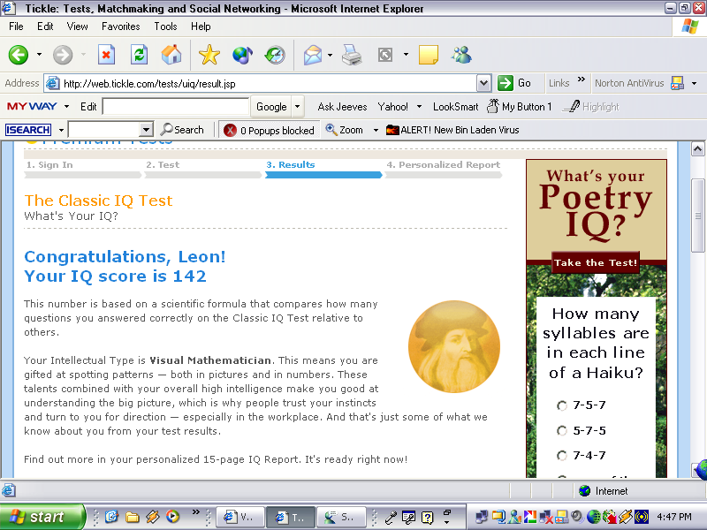Open the Favorites menu
The height and width of the screenshot is (530, 707).
click(x=121, y=26)
